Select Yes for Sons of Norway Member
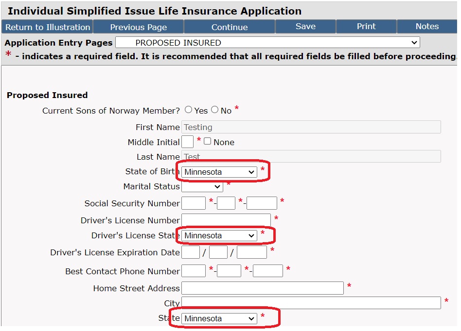 (x=189, y=110)
